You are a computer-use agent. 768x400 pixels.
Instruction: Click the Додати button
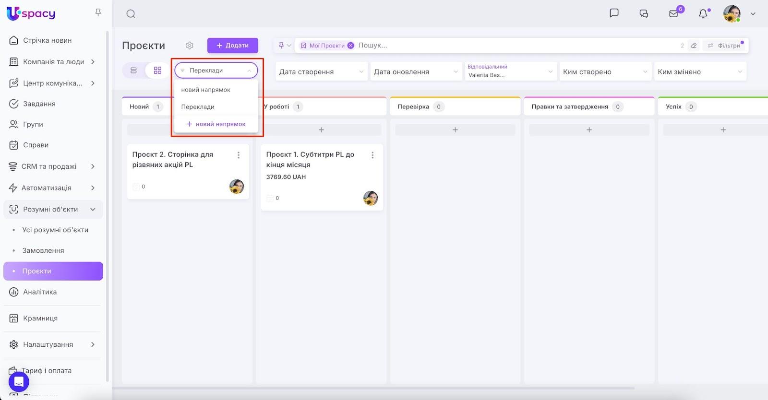pos(233,46)
